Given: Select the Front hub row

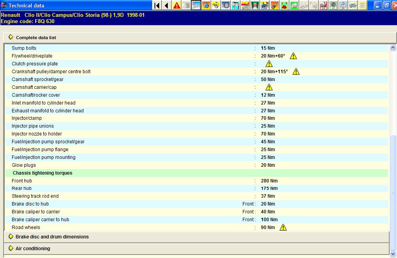Looking at the screenshot, I should click(196, 181).
